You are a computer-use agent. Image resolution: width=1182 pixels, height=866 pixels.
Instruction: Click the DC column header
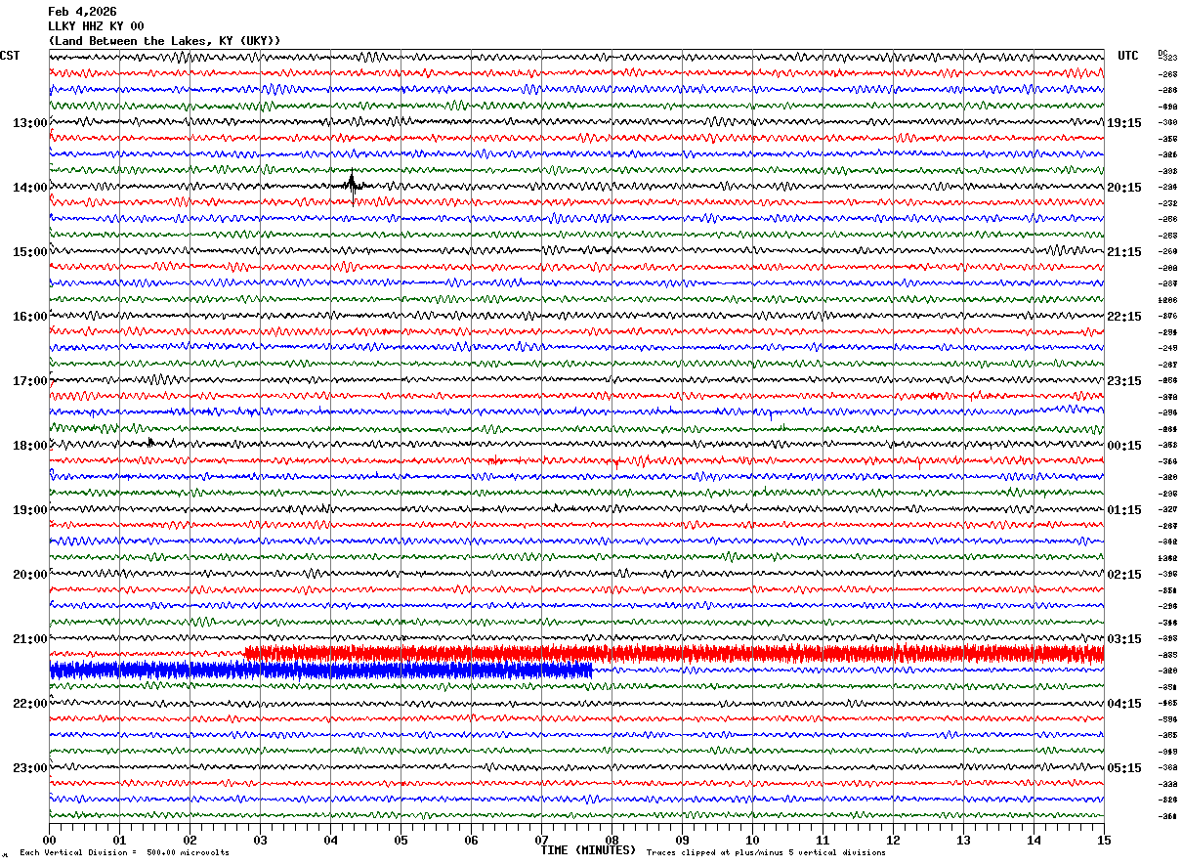tap(1162, 53)
